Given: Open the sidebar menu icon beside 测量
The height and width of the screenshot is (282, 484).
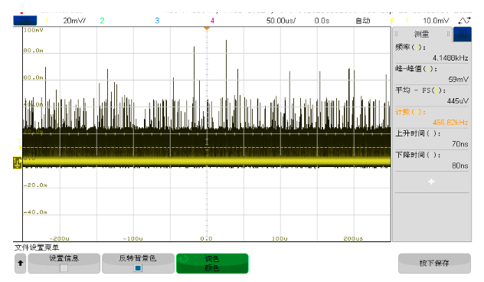Looking at the screenshot, I should (462, 34).
